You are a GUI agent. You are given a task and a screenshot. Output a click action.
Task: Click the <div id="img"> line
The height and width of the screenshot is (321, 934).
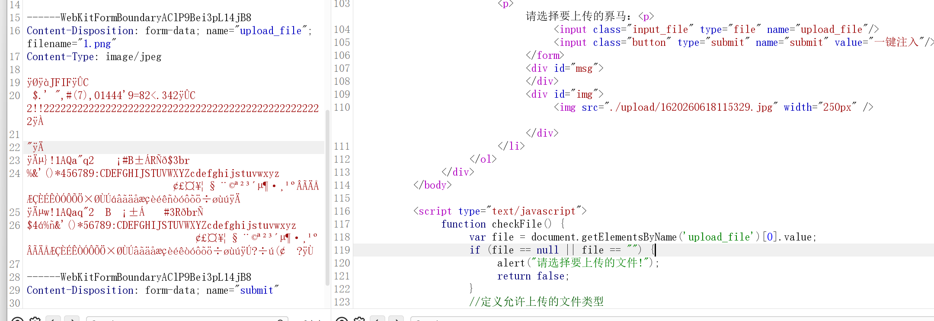[564, 94]
